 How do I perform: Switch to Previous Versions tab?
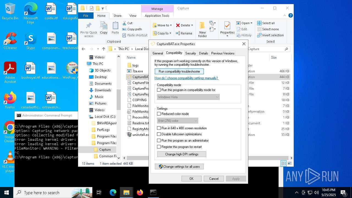(x=223, y=53)
